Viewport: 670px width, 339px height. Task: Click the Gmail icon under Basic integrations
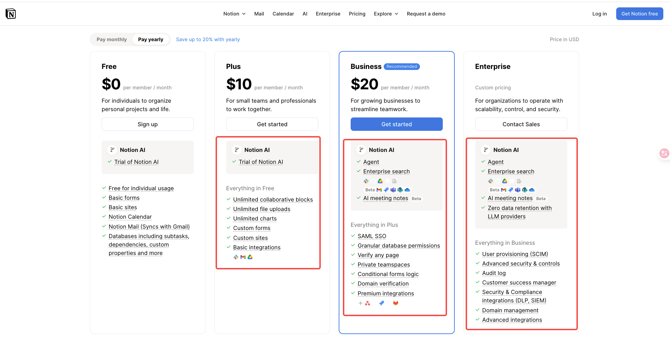[x=243, y=257]
